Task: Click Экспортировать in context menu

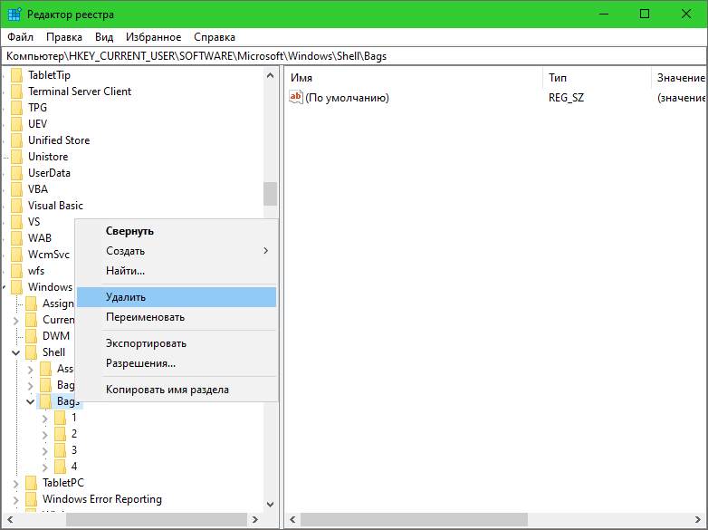Action: (x=146, y=343)
